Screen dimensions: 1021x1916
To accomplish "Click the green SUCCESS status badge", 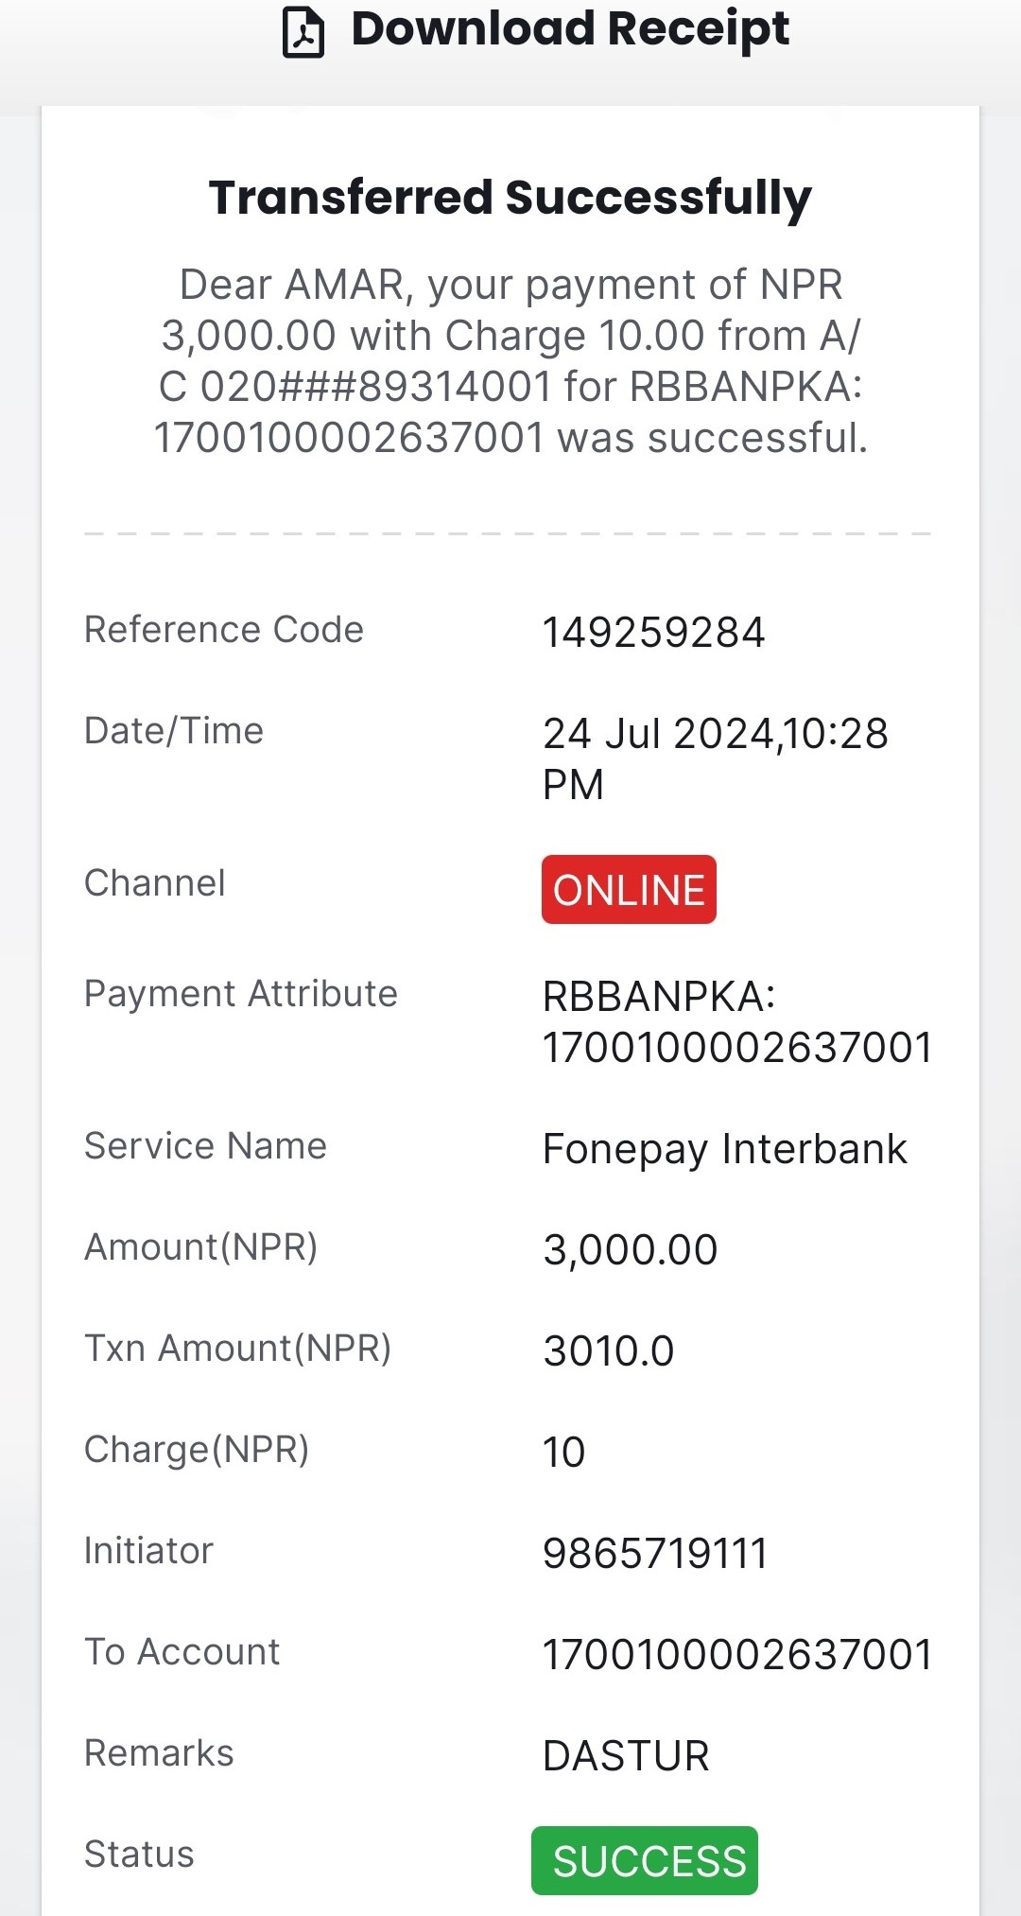I will [645, 1860].
